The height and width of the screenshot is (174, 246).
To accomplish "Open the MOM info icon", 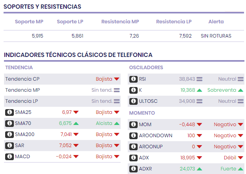I will coord(134,125).
